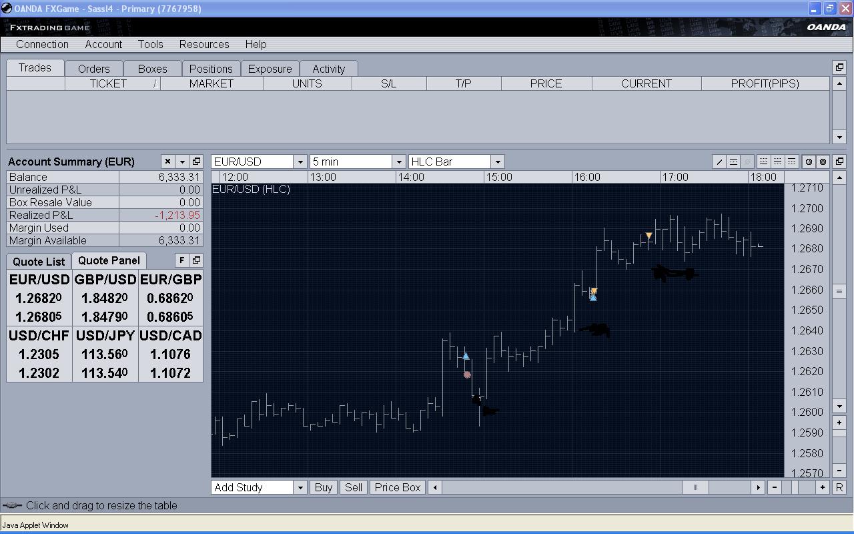
Task: Click the chart scroll right arrow
Action: [x=758, y=487]
